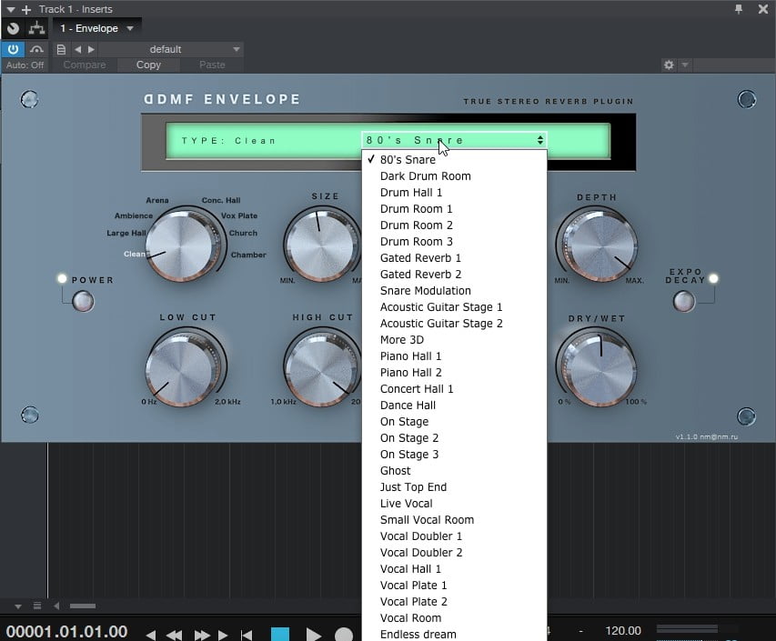Toggle the EXPO DECAY button
Image resolution: width=776 pixels, height=641 pixels.
pos(684,301)
